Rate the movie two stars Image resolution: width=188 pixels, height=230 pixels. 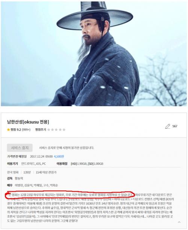click(x=53, y=129)
